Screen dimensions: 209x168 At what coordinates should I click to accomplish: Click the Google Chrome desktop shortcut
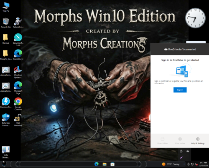[x=18, y=104]
